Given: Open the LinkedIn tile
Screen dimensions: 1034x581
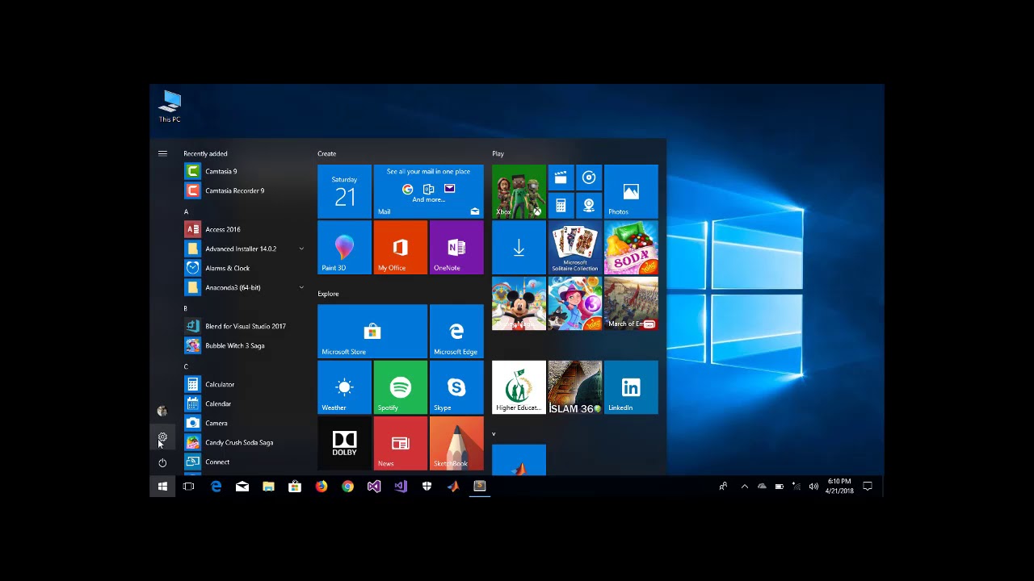Looking at the screenshot, I should pyautogui.click(x=631, y=387).
